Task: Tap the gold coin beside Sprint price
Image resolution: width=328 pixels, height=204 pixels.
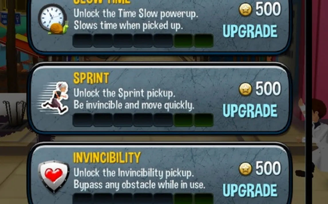Action: pos(245,89)
